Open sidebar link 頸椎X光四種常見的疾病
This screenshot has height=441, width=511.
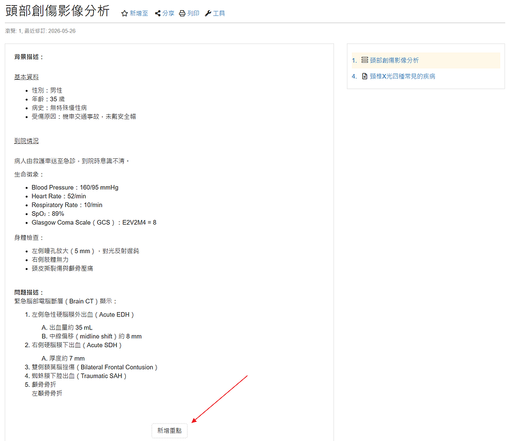pos(402,76)
